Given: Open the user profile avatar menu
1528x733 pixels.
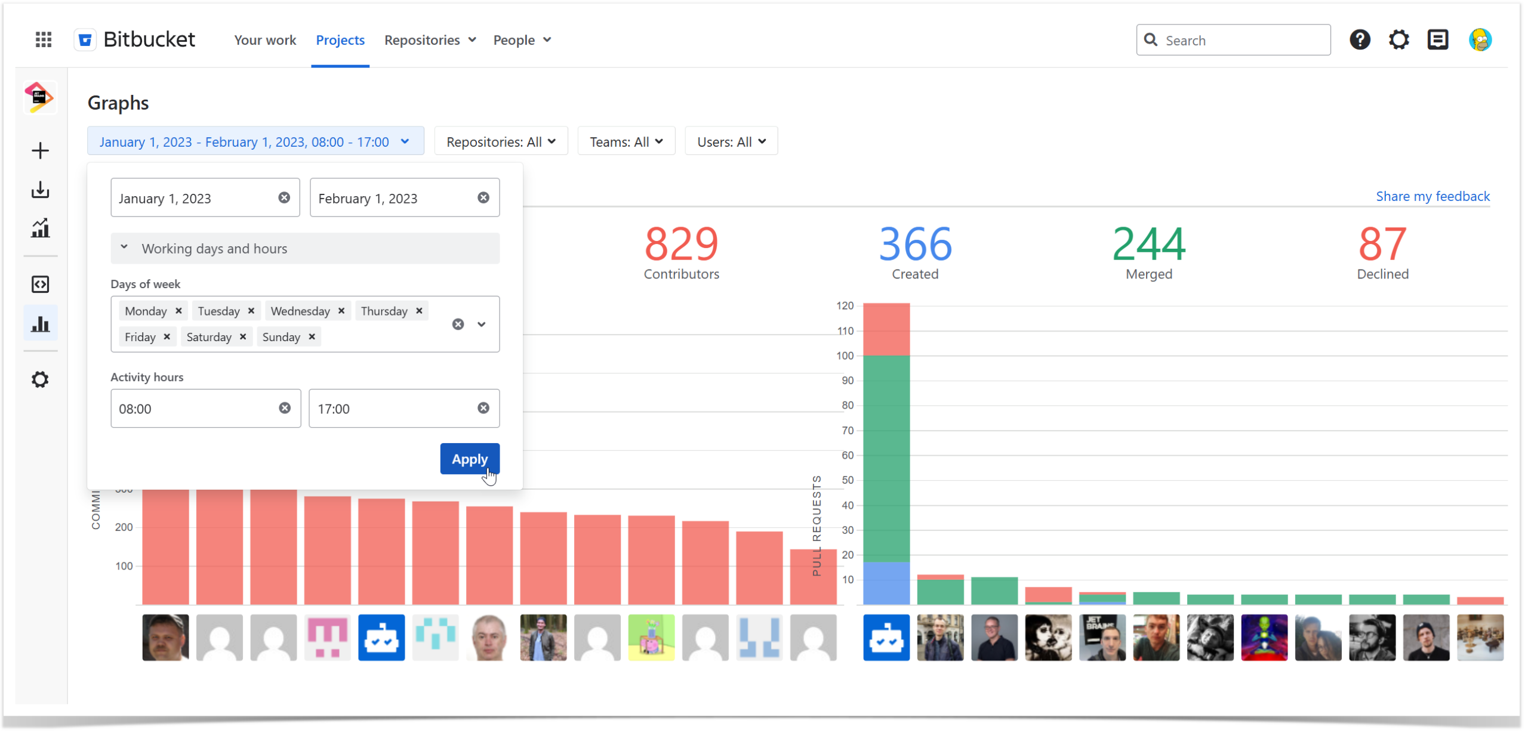Looking at the screenshot, I should [1480, 40].
